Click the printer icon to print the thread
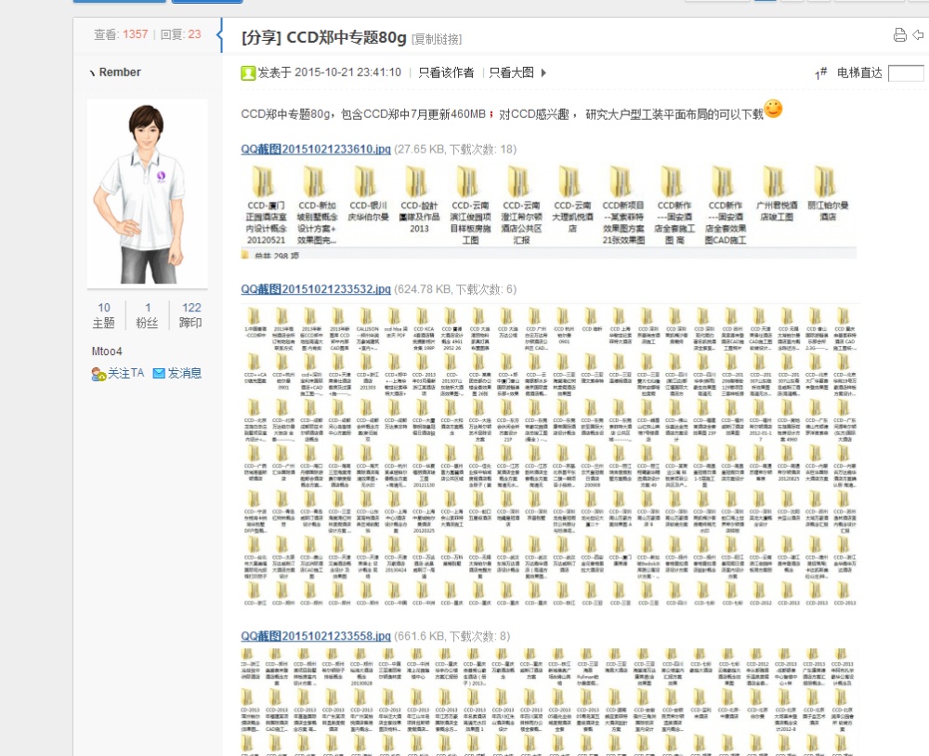929x756 pixels. [898, 33]
